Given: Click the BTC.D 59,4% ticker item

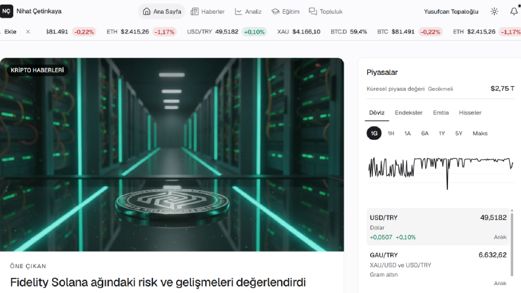Looking at the screenshot, I should click(349, 32).
